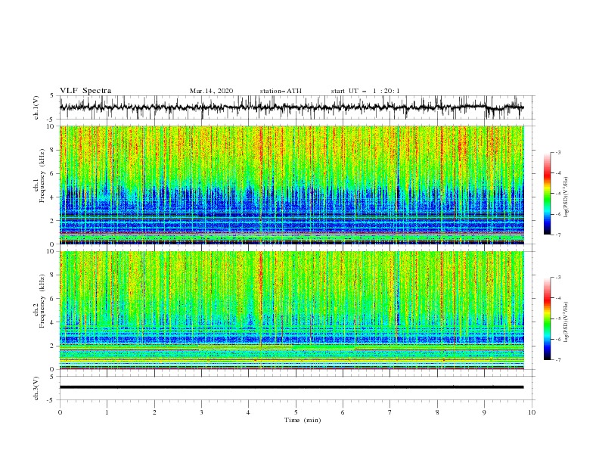The height and width of the screenshot is (463, 599).
Task: Click the "-7" value on the ch.2 color bar
Action: 557,359
